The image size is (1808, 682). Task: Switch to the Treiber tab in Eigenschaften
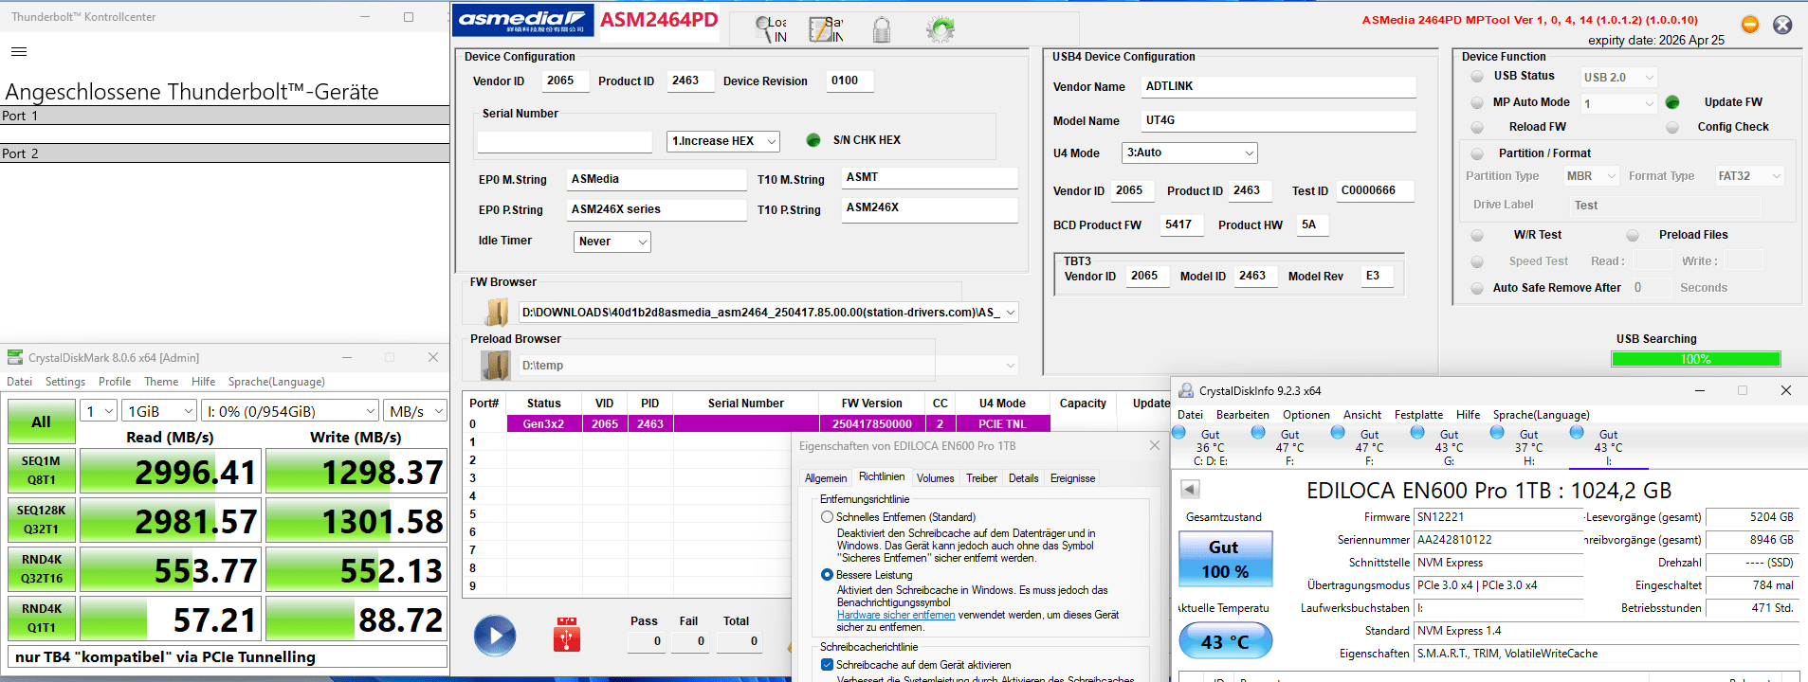(981, 478)
